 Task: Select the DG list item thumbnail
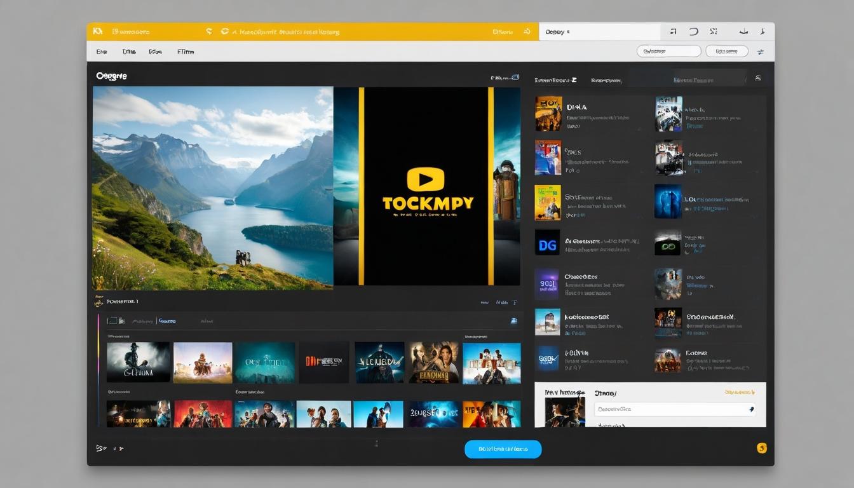click(x=547, y=243)
